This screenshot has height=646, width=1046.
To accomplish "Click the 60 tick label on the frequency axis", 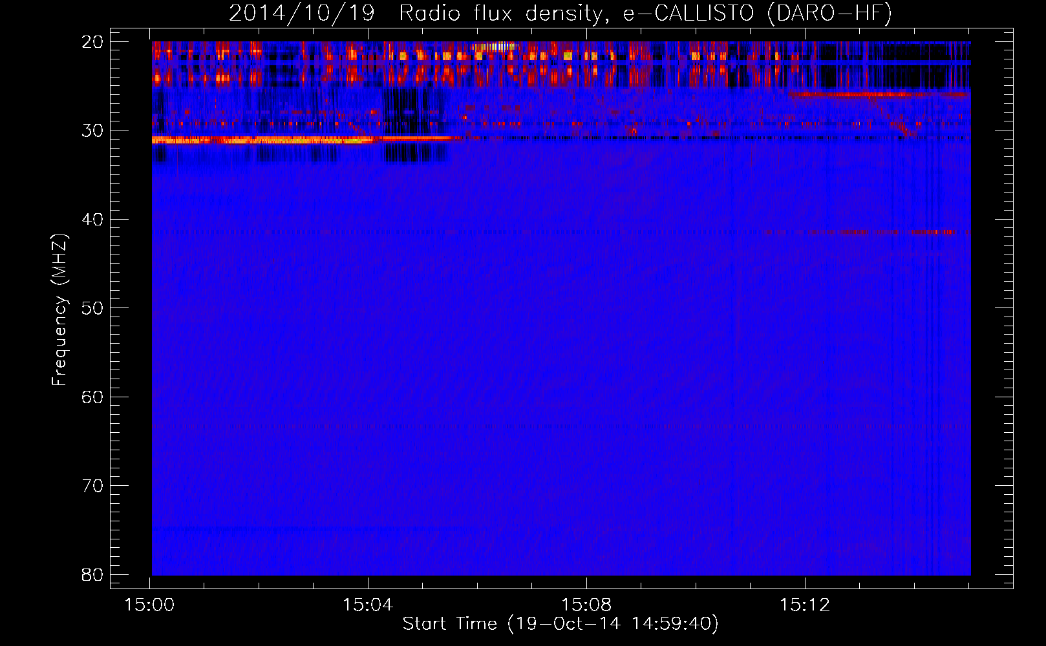I will [92, 397].
